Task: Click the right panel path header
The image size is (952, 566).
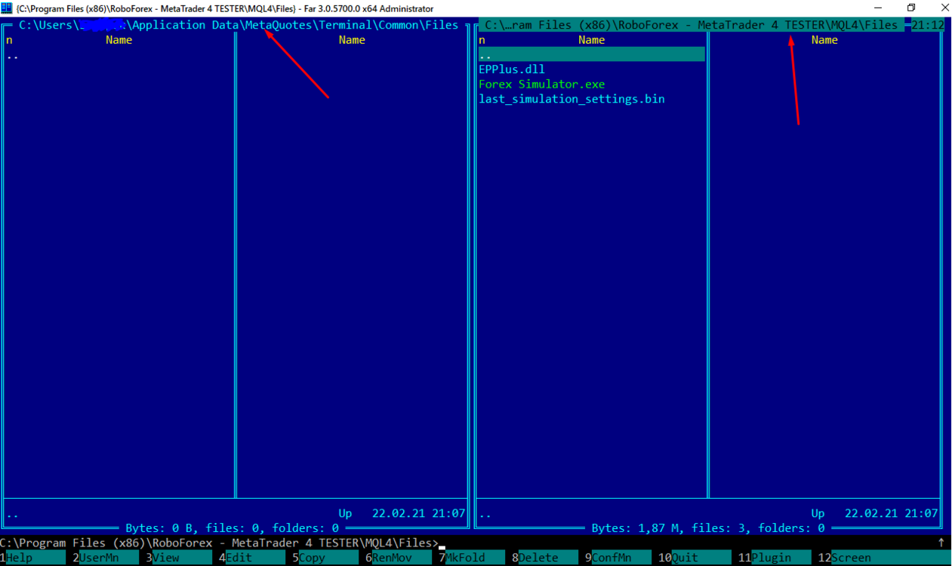Action: click(x=692, y=25)
